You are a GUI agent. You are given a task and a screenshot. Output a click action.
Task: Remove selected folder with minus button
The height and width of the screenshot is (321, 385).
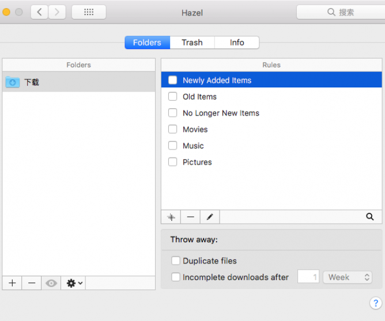[32, 283]
